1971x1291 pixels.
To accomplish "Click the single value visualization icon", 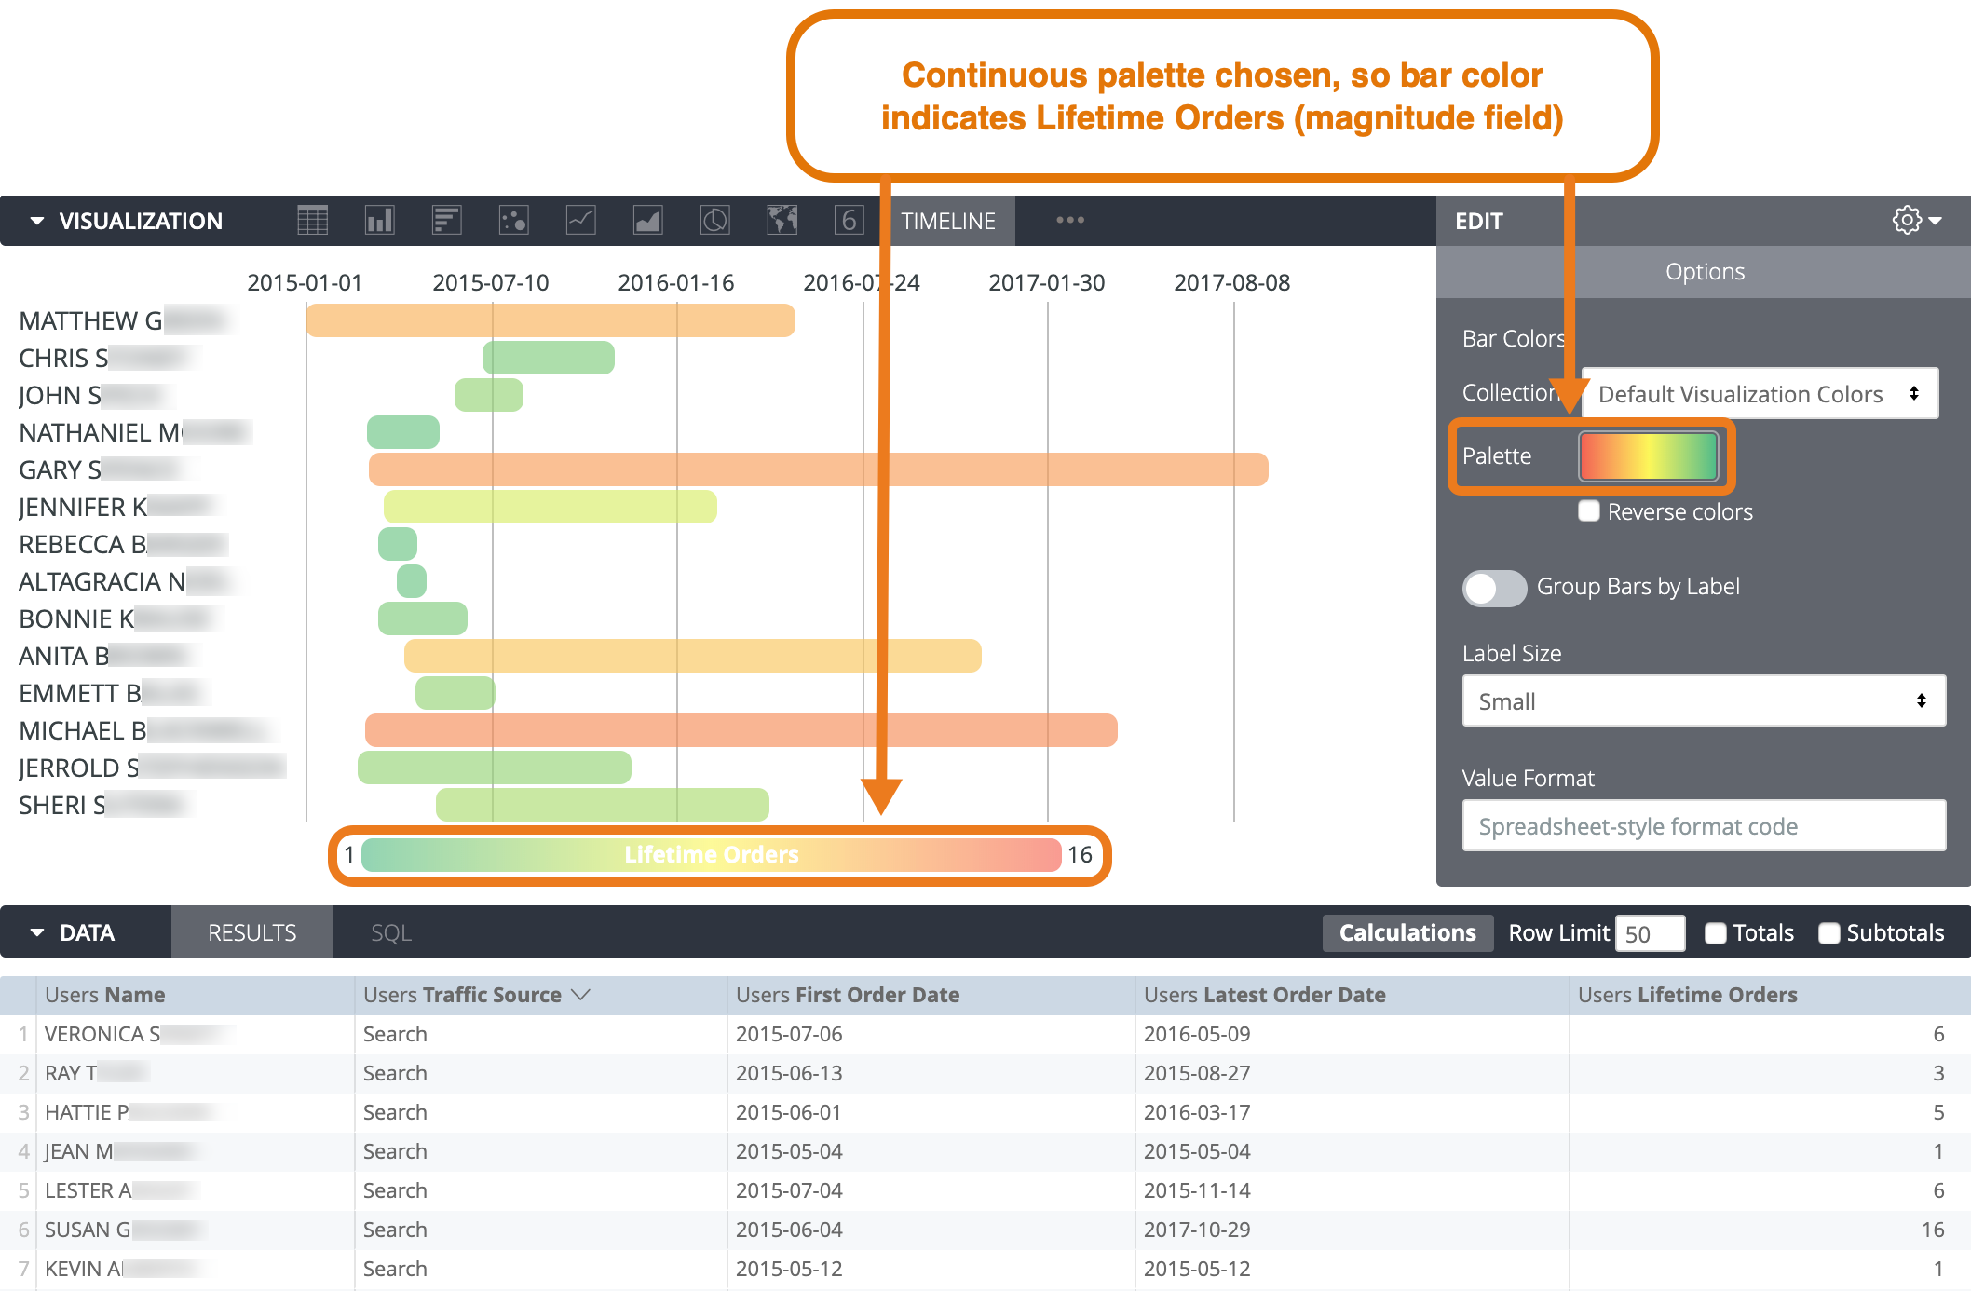I will click(x=849, y=221).
